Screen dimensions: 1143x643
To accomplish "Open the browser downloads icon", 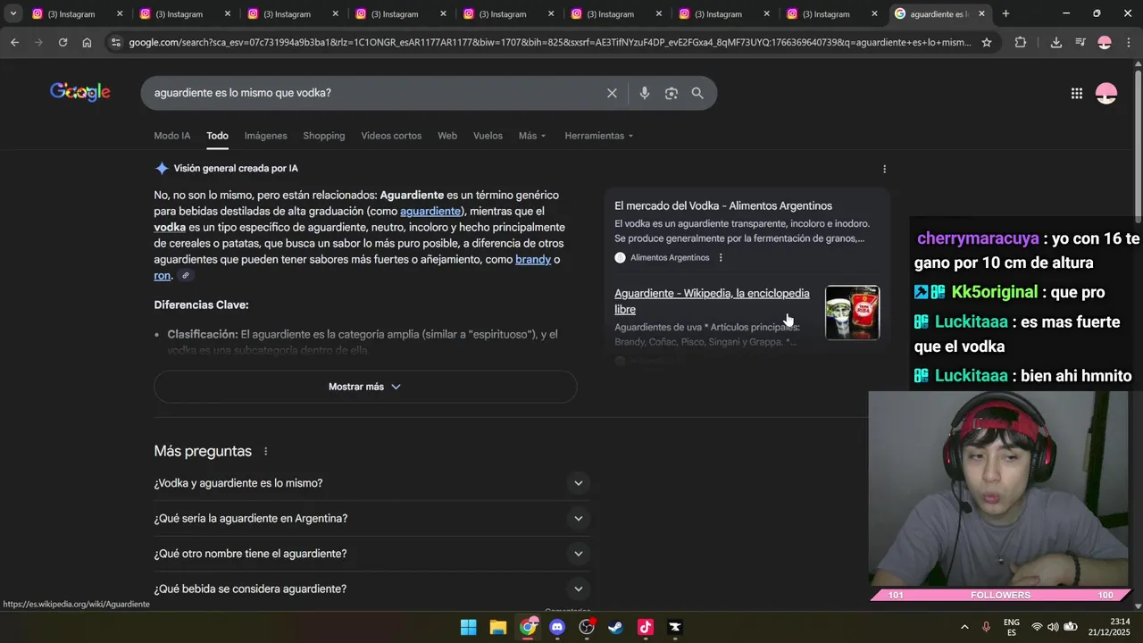I will [1056, 42].
